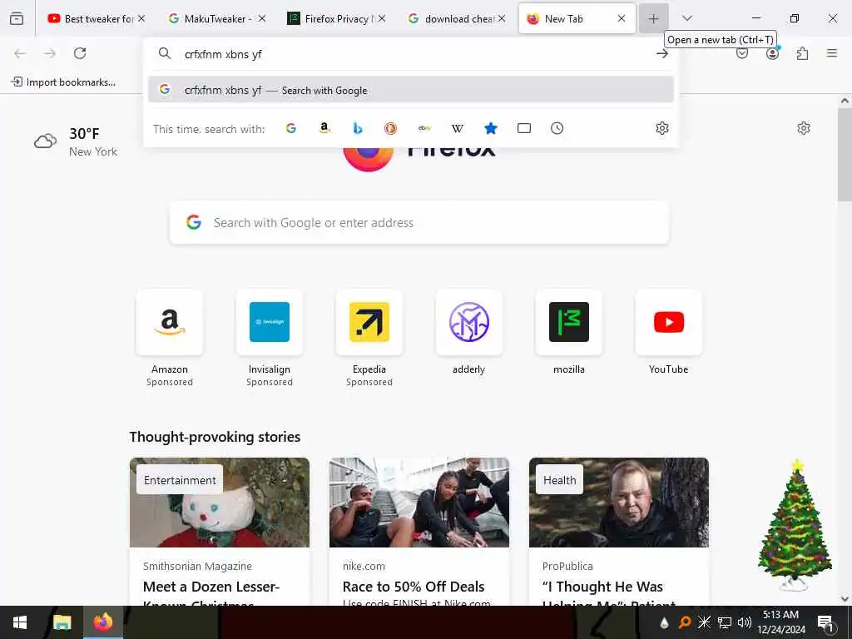Search in open Tabs icon
The width and height of the screenshot is (852, 639).
point(524,128)
